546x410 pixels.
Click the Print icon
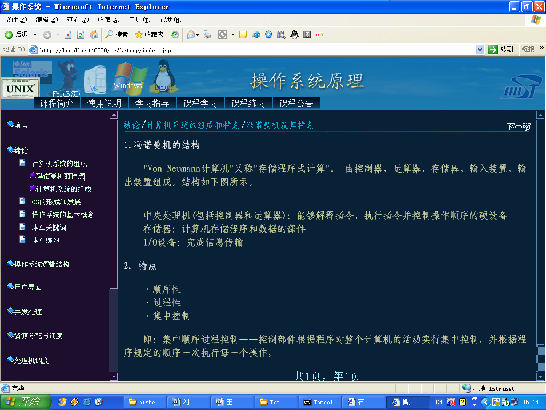(207, 35)
